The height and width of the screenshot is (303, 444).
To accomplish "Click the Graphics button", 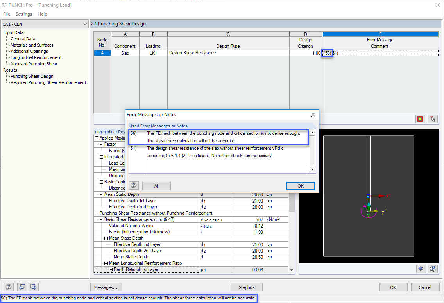I will 247,287.
